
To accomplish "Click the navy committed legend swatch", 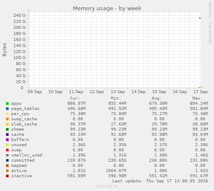I will 7,160.
